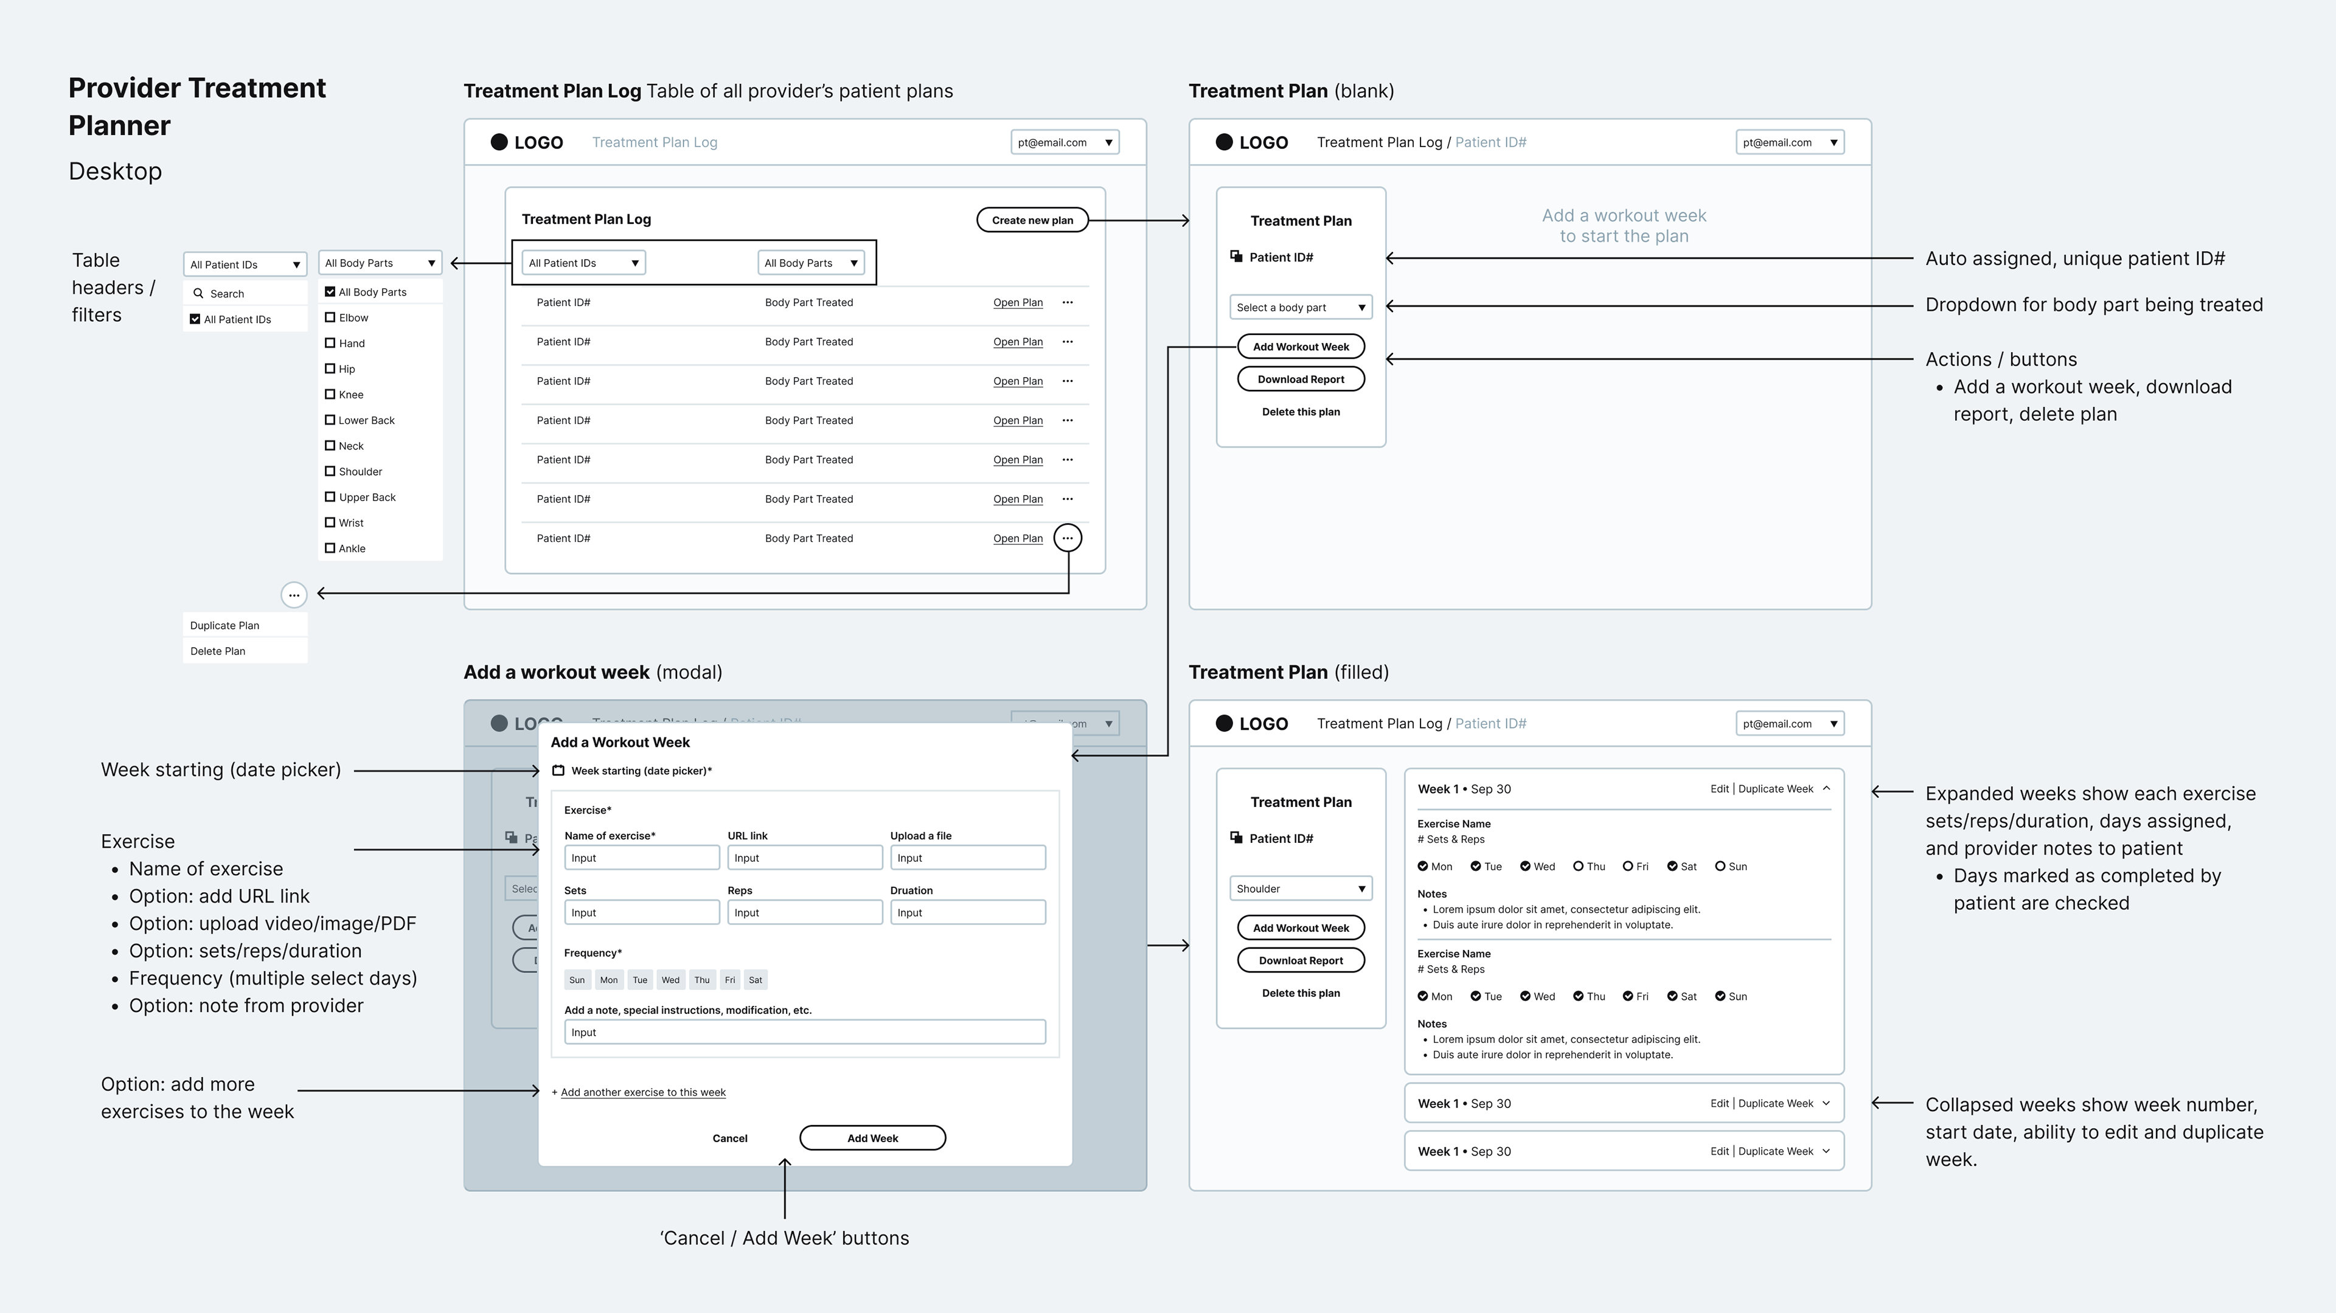The width and height of the screenshot is (2336, 1313).
Task: Choose Duplicate Plan from the options menu
Action: (245, 626)
